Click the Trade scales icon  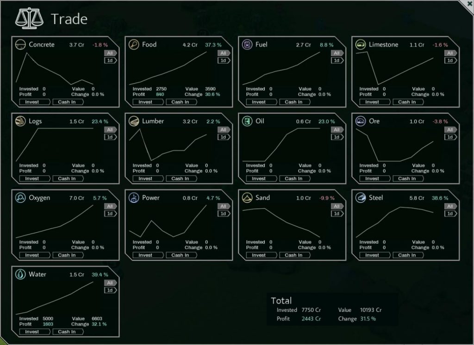click(x=29, y=19)
